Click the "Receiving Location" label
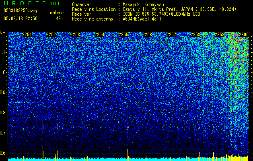The width and height of the screenshot is (253, 161). click(94, 9)
